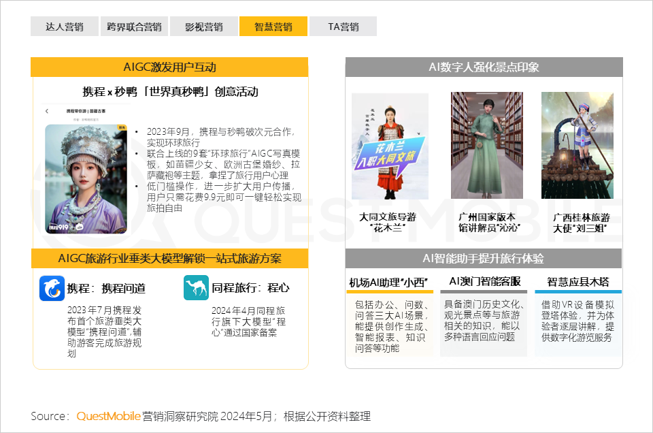Image resolution: width=653 pixels, height=433 pixels.
Task: Open the 苗疆少女 AIGC portrait image
Action: [86, 179]
